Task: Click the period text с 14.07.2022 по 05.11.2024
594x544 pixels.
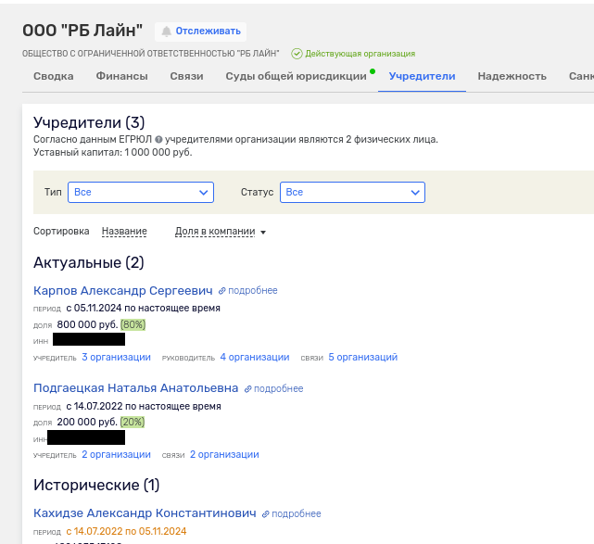Action: click(126, 531)
